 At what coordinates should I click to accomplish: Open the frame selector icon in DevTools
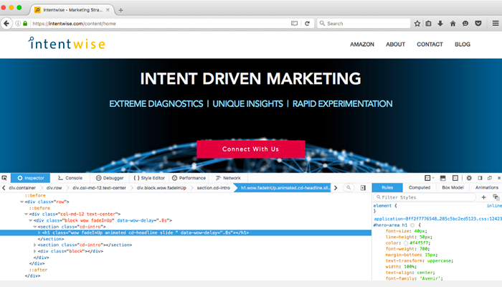[429, 178]
